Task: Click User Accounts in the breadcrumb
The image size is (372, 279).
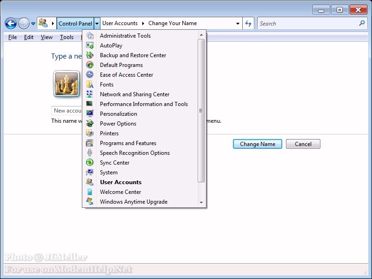Action: (120, 23)
